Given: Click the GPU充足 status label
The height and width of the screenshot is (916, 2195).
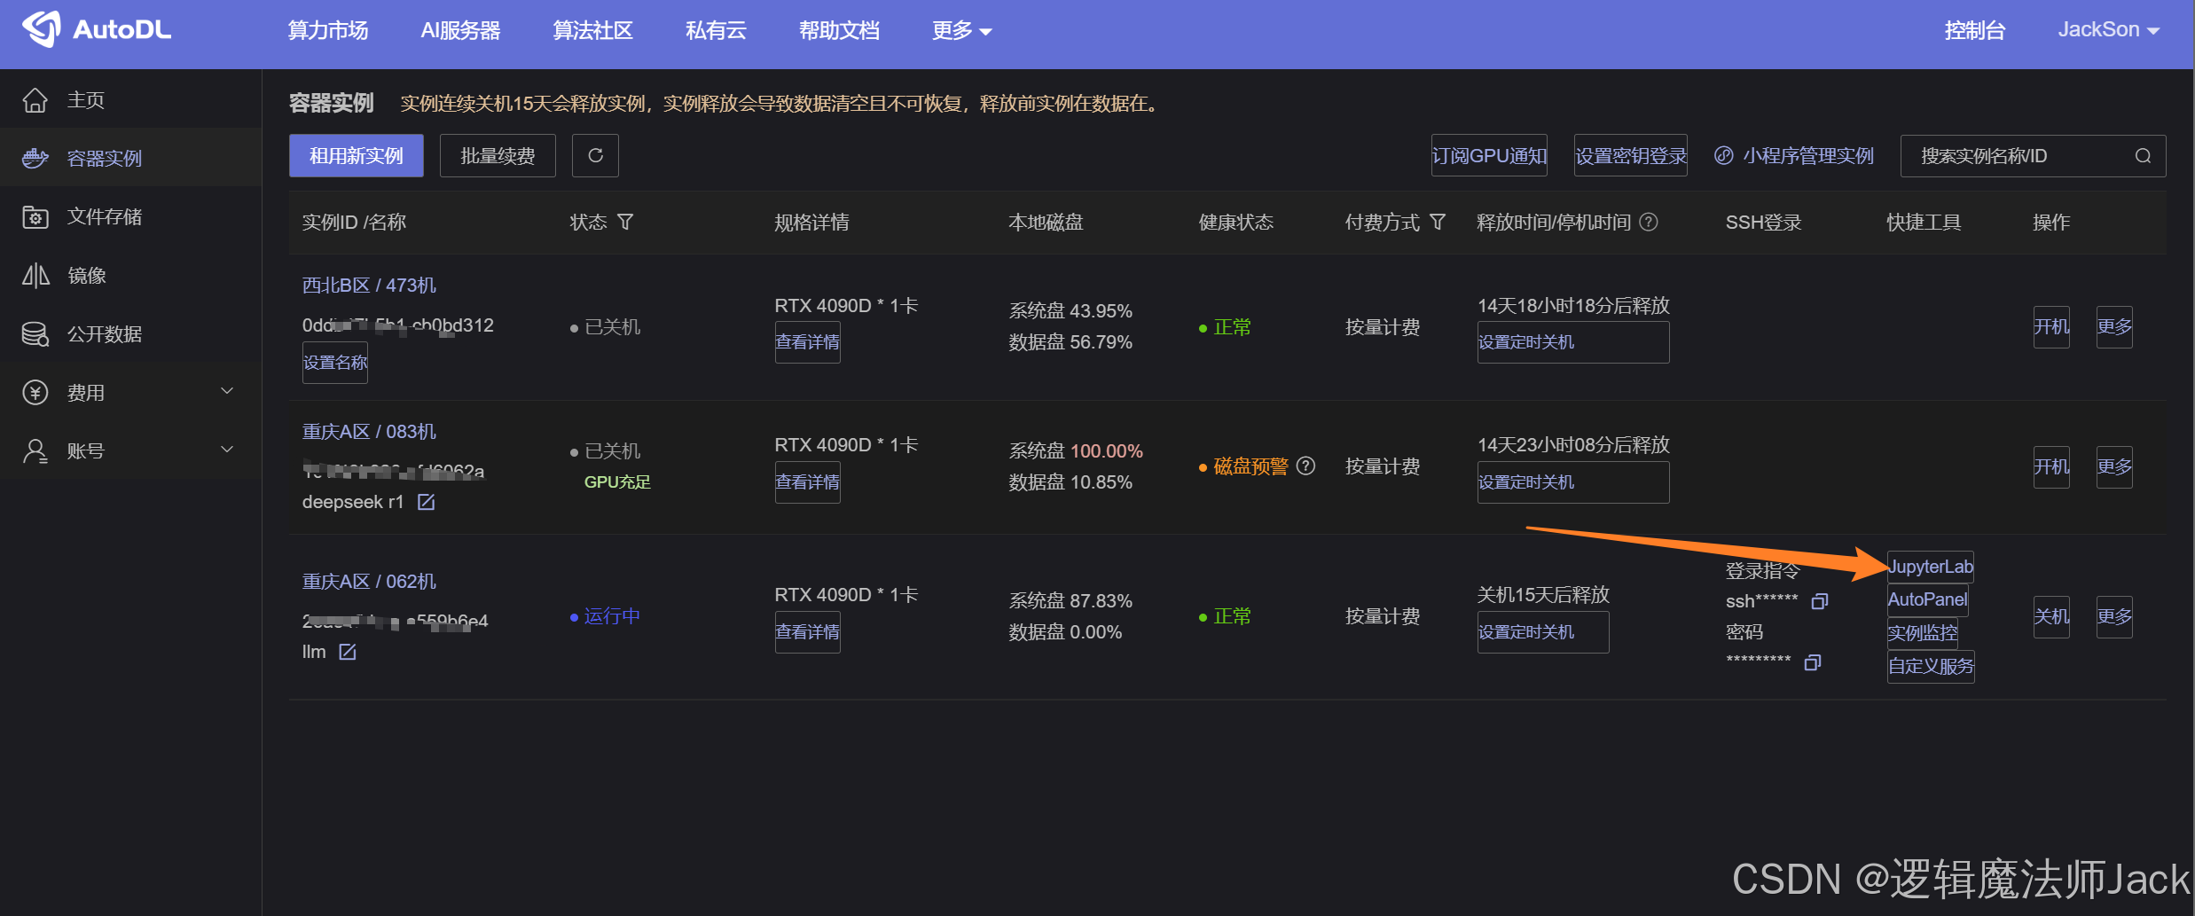Looking at the screenshot, I should tap(617, 482).
